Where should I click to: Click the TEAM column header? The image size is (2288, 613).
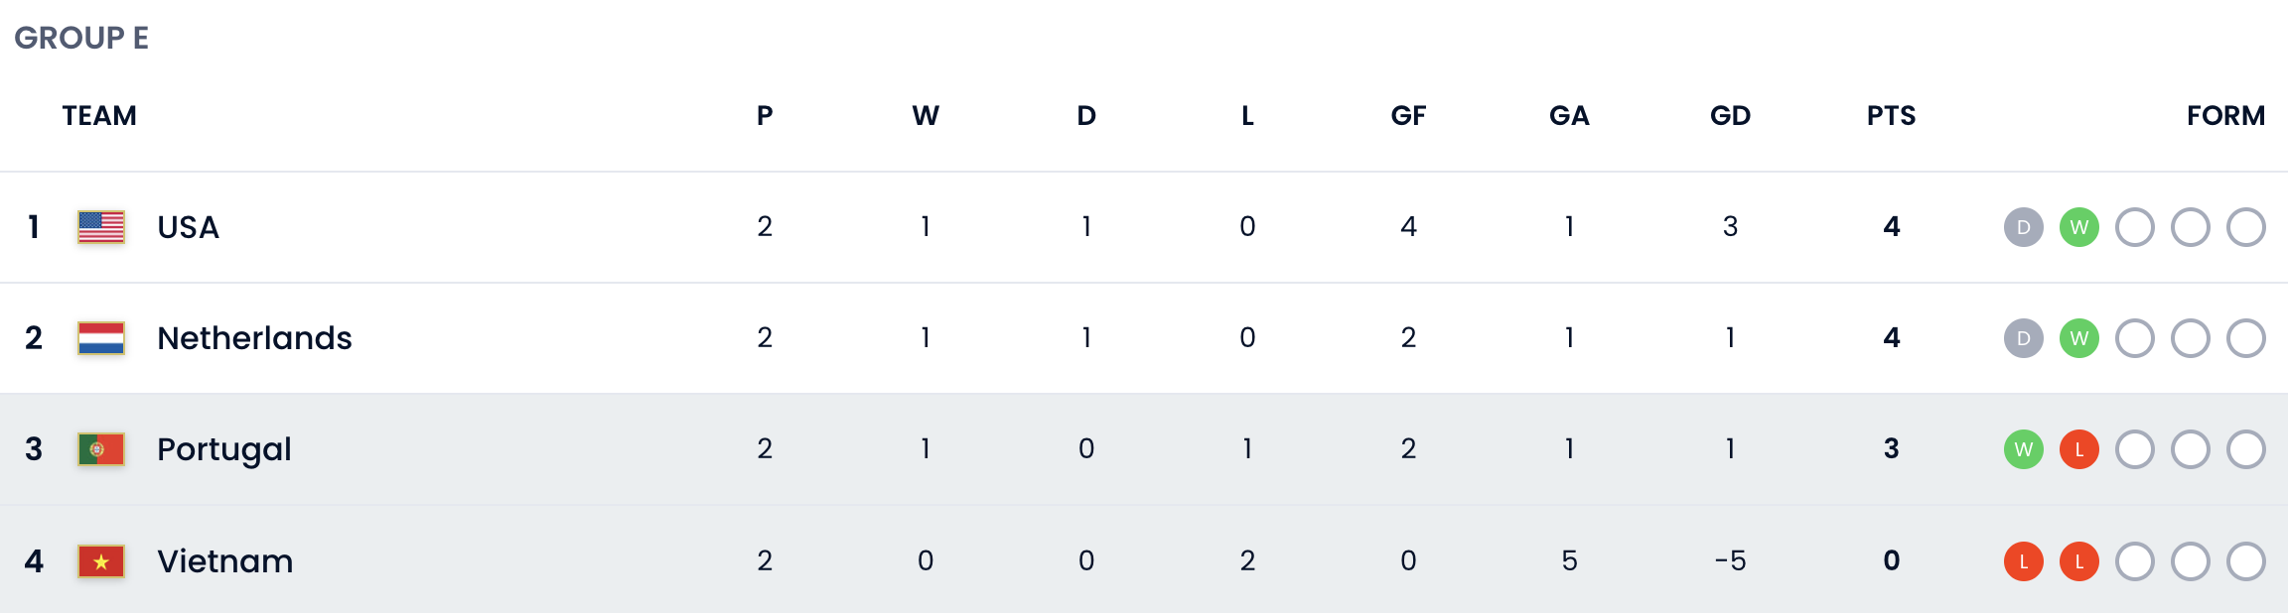99,116
